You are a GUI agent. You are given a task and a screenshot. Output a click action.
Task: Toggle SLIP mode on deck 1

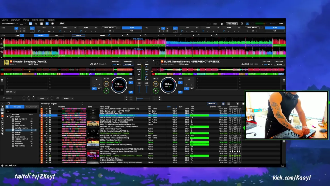131,78
